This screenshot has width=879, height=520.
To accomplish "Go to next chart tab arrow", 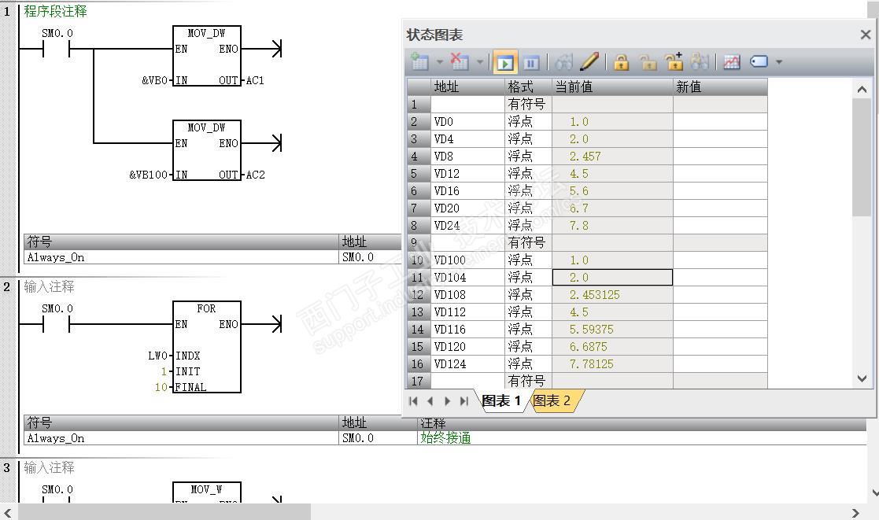I will (x=447, y=401).
